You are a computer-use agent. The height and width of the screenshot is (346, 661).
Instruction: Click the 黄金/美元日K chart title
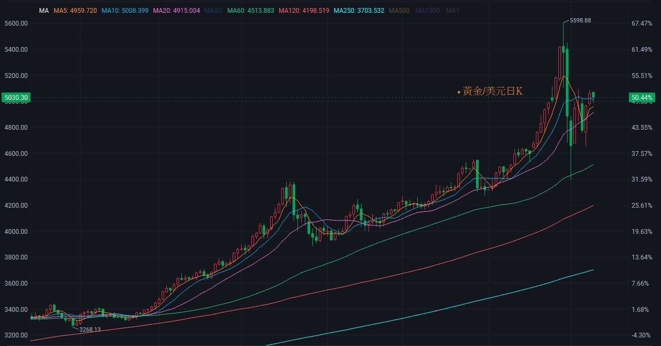coord(493,91)
